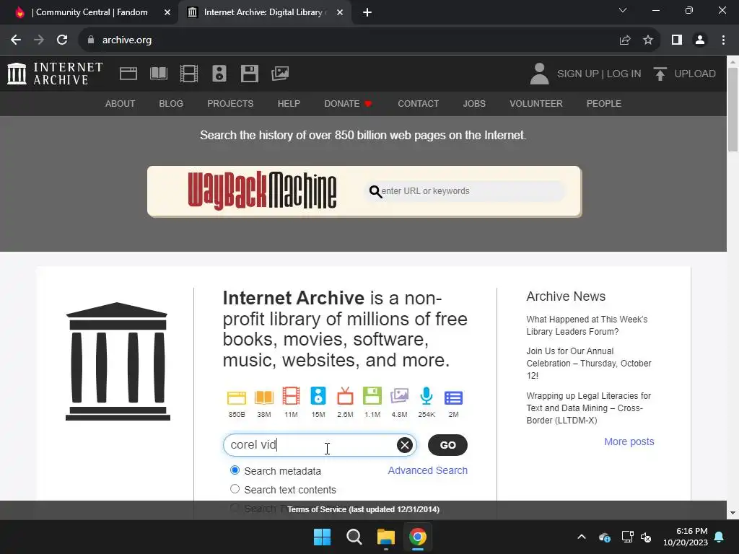Image resolution: width=739 pixels, height=554 pixels.
Task: Go back to previous page
Action: coord(16,40)
